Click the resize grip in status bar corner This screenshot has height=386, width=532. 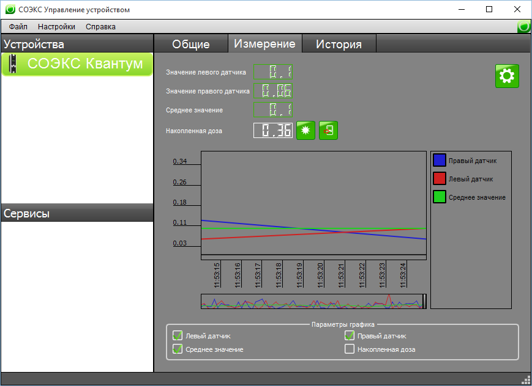(x=526, y=380)
